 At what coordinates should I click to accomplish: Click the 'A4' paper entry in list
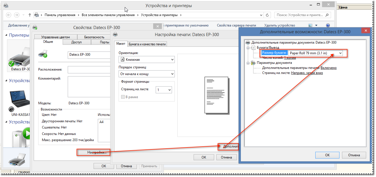[x=101, y=122]
